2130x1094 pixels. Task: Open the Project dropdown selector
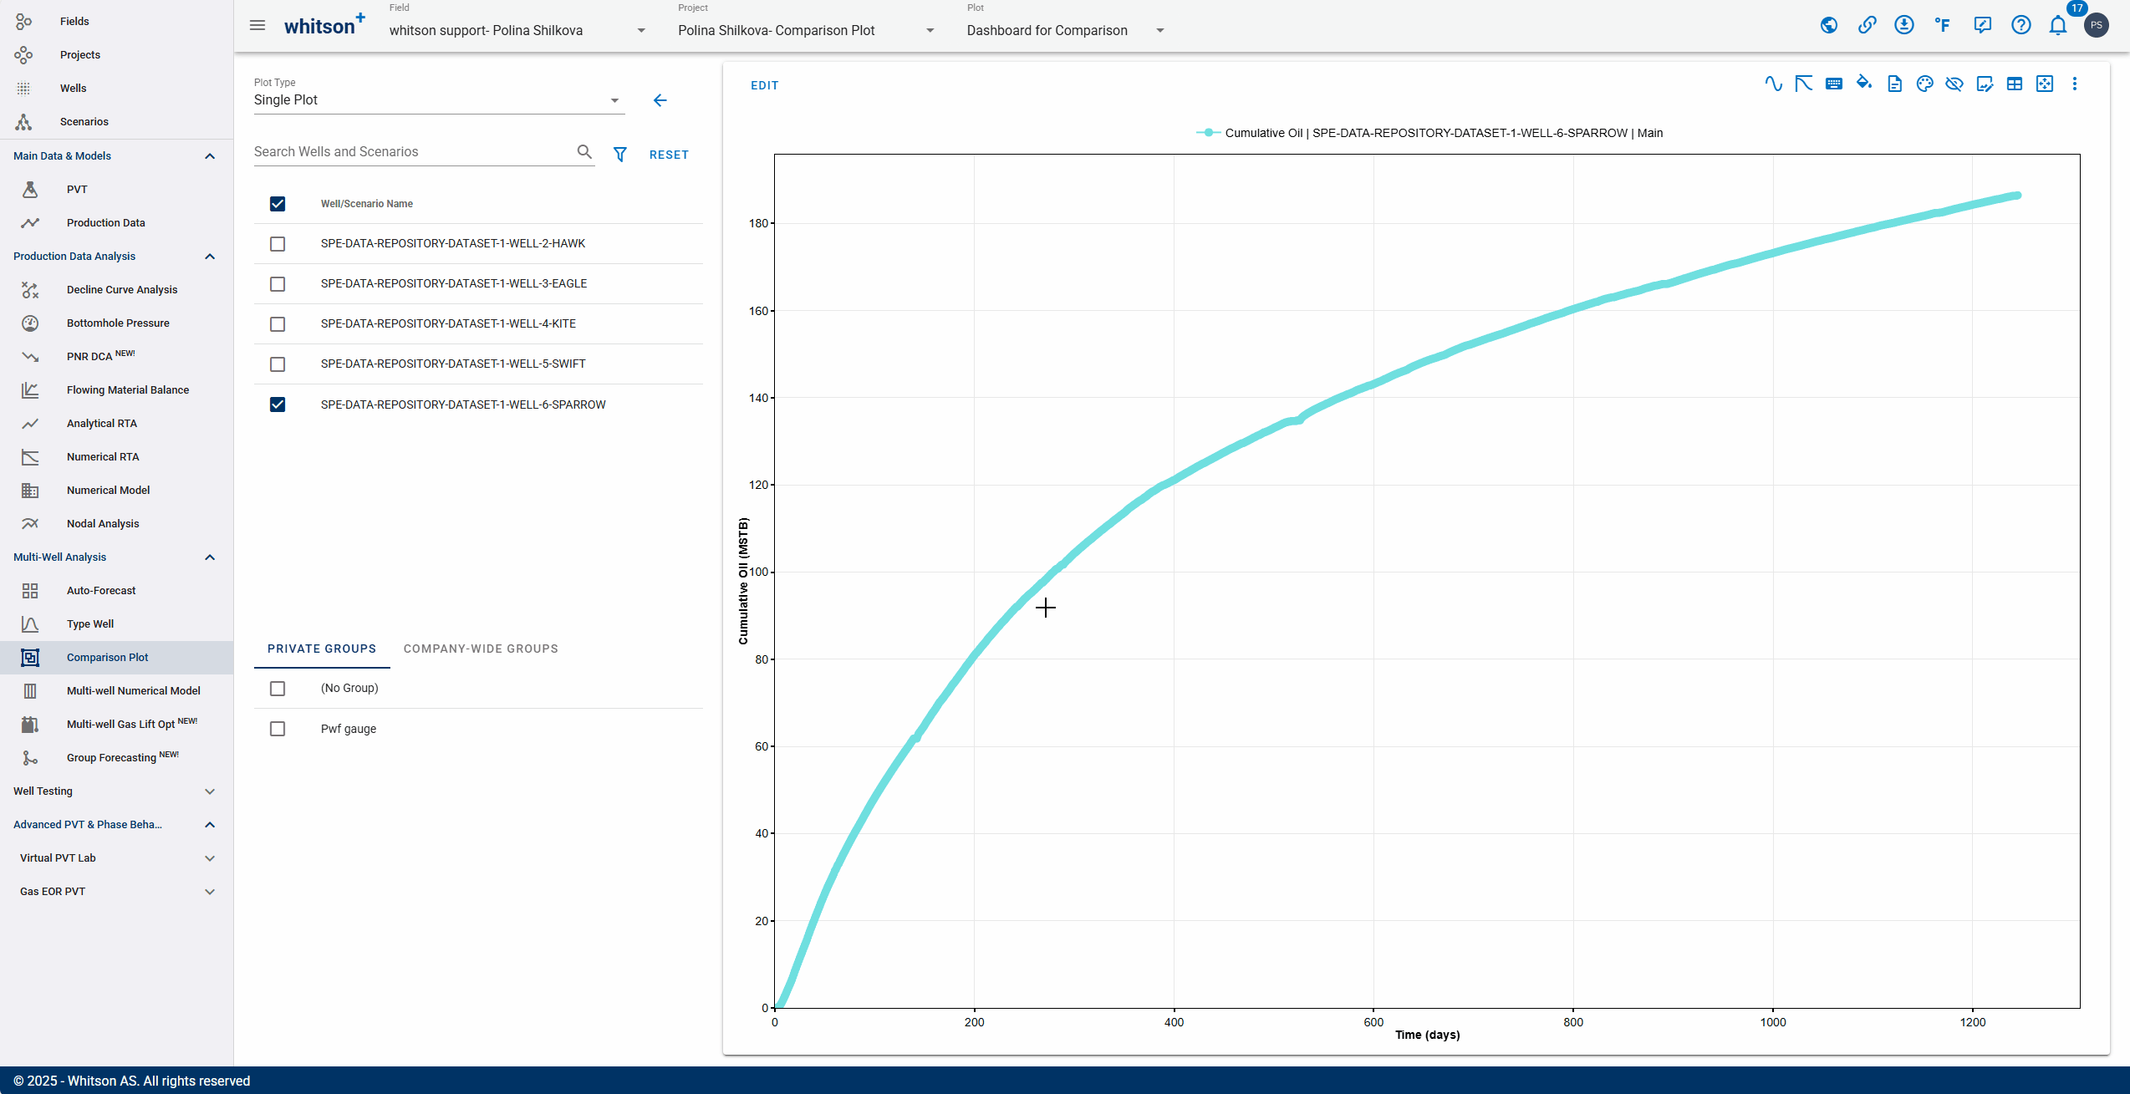tap(806, 30)
